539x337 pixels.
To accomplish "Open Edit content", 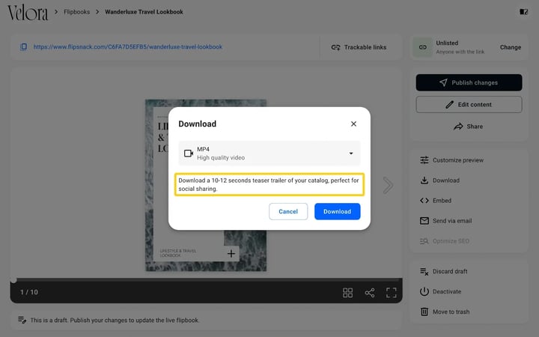I will pos(469,105).
